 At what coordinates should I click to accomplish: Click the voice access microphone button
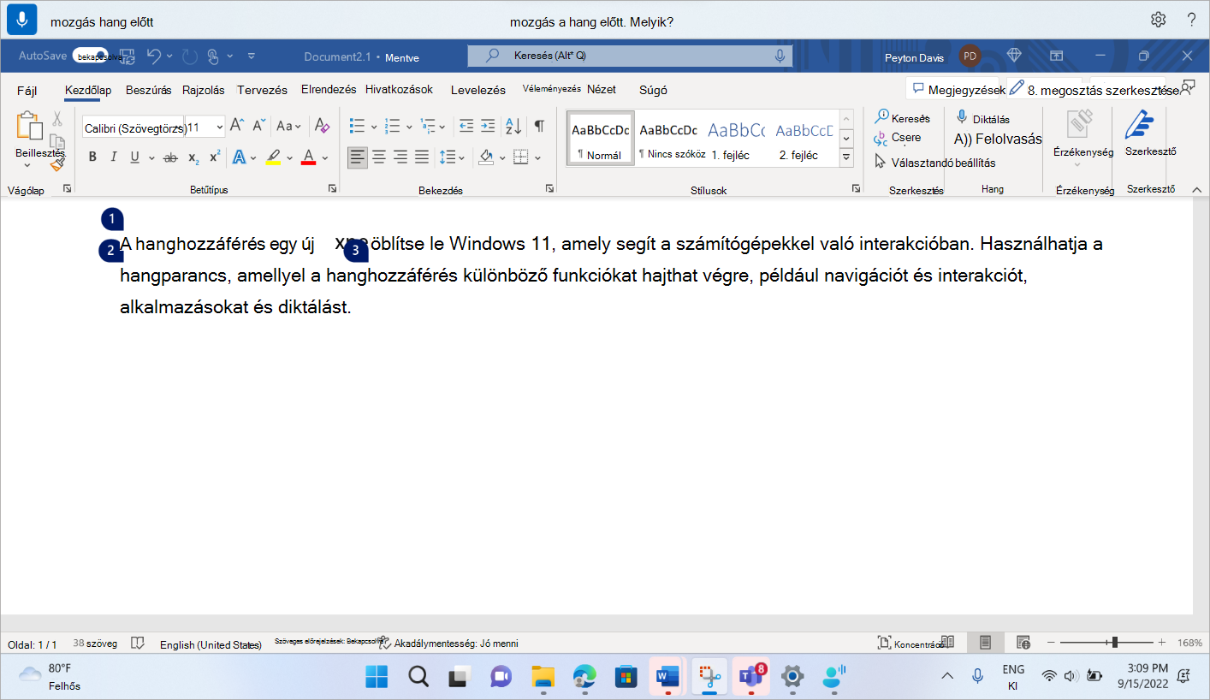[22, 20]
